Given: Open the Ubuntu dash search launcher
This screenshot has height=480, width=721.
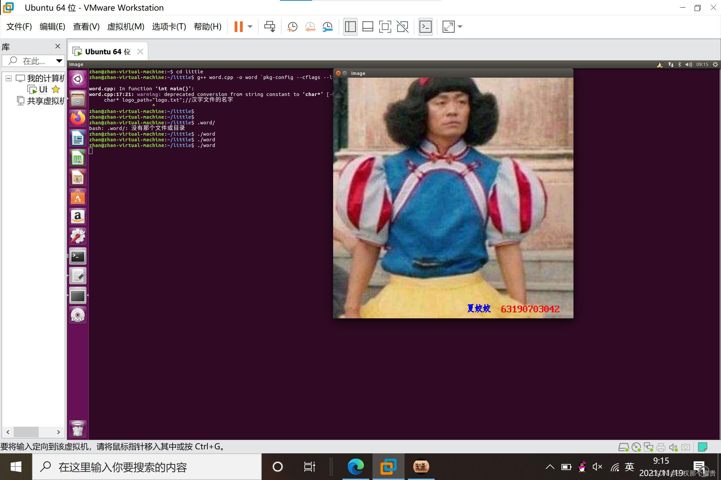Looking at the screenshot, I should (x=78, y=79).
